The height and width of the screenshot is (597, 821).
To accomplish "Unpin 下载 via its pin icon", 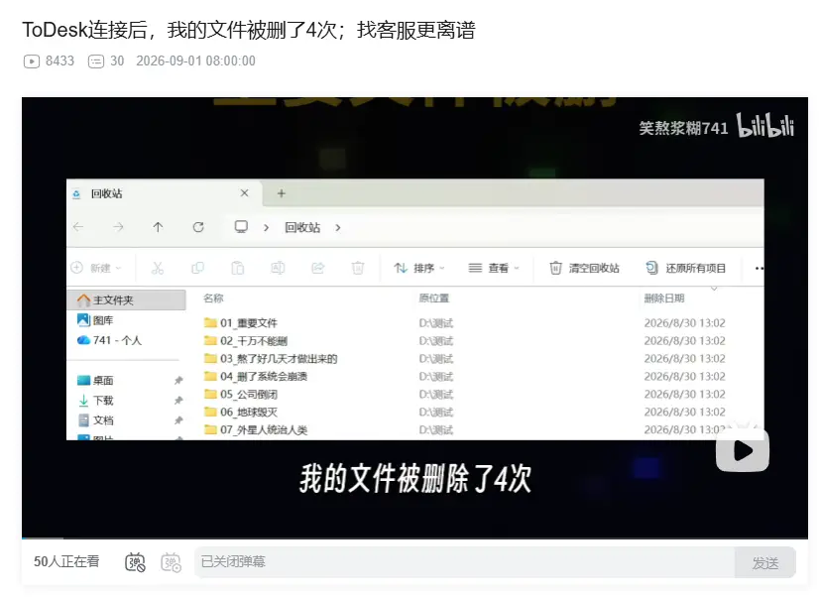I will pos(178,400).
